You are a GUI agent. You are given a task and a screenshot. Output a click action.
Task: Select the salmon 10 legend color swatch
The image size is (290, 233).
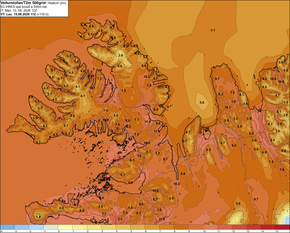click(210, 227)
